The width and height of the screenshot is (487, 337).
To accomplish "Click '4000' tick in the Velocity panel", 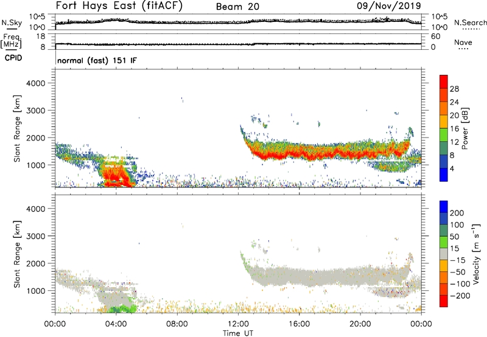I will click(x=36, y=209).
